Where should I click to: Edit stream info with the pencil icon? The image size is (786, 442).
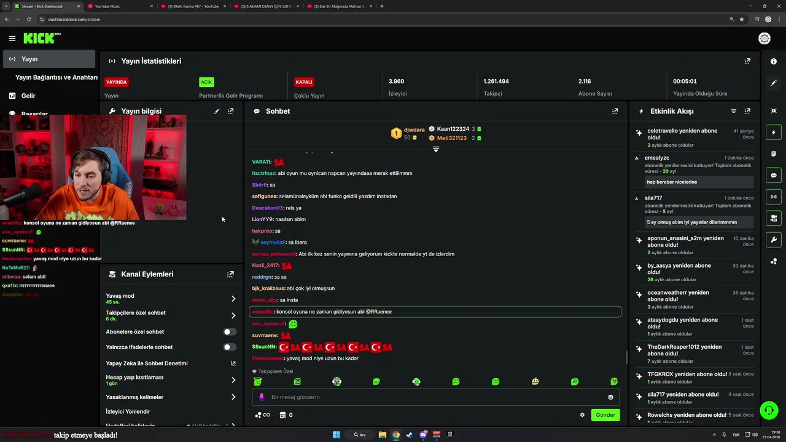tap(217, 111)
